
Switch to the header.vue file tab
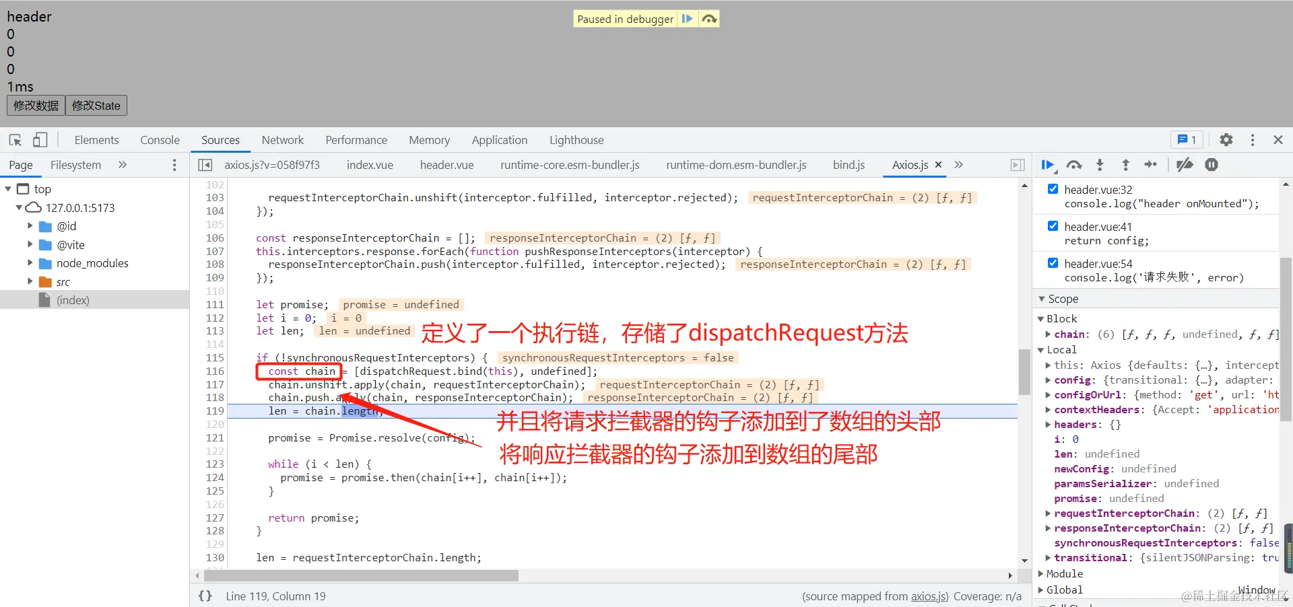[446, 165]
